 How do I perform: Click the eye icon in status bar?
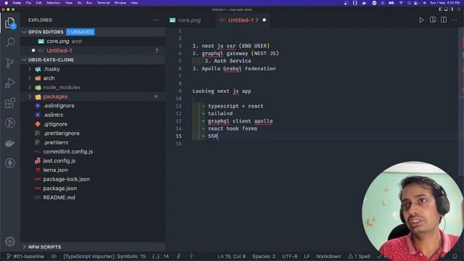tap(54, 256)
